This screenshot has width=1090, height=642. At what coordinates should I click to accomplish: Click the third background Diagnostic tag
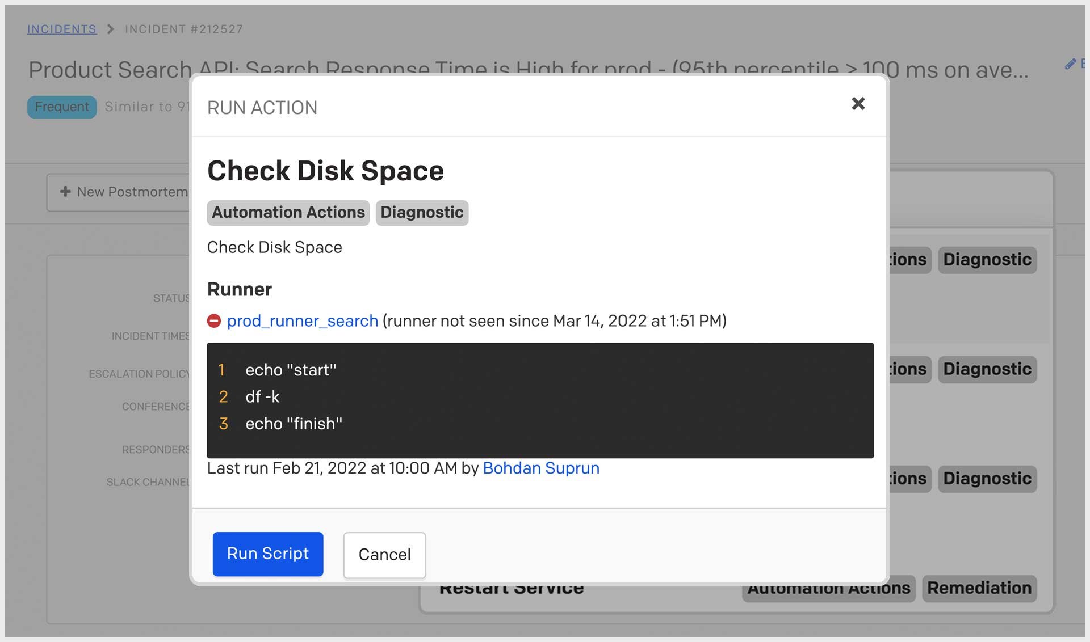(x=987, y=479)
